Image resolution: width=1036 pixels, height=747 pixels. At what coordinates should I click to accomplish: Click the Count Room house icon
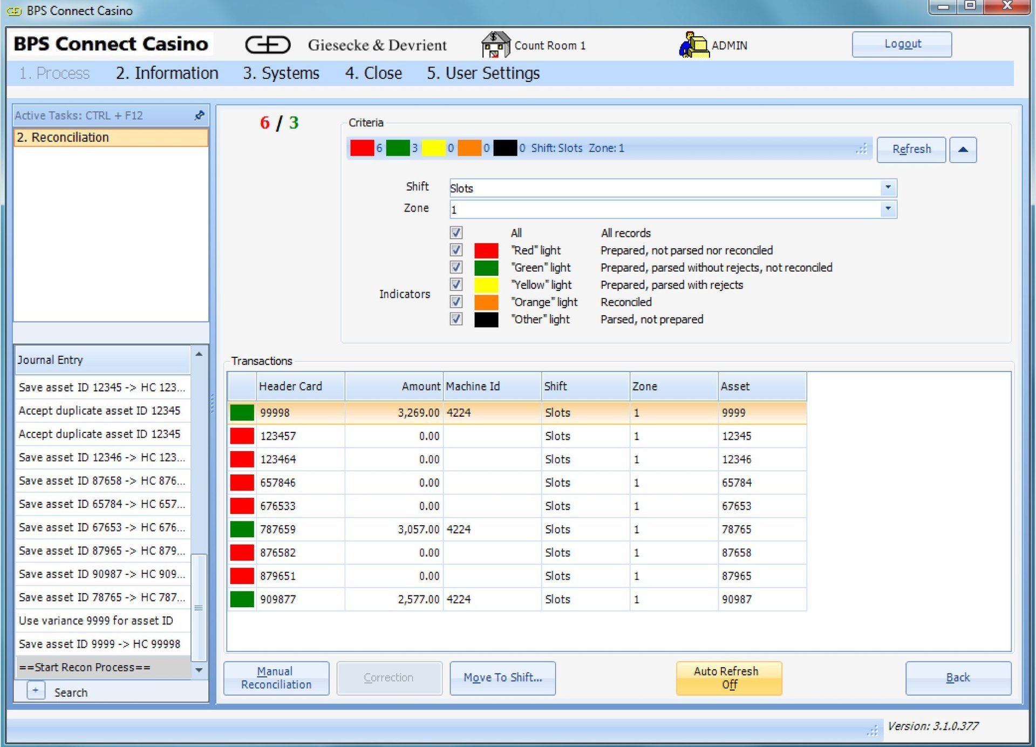tap(495, 45)
